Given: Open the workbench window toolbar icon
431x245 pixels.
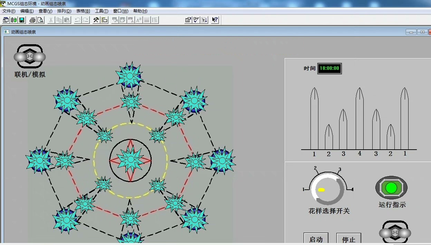Looking at the screenshot, I should tap(6, 20).
